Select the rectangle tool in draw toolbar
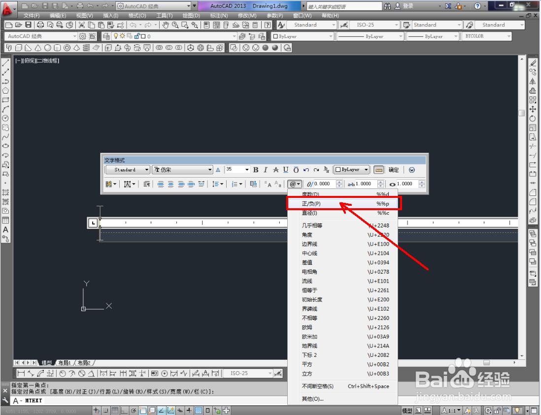541x415 pixels. coord(5,100)
